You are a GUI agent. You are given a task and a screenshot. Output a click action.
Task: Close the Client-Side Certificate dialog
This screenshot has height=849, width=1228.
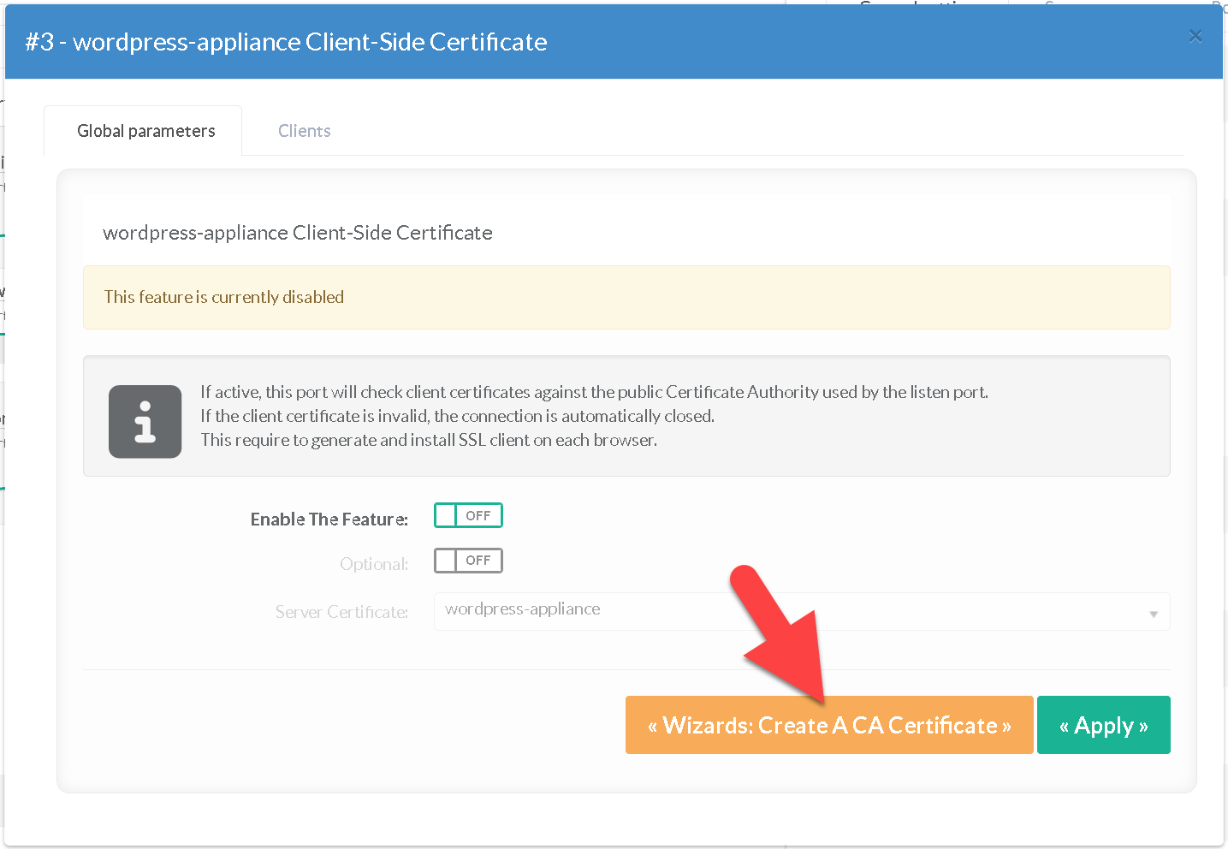tap(1195, 36)
